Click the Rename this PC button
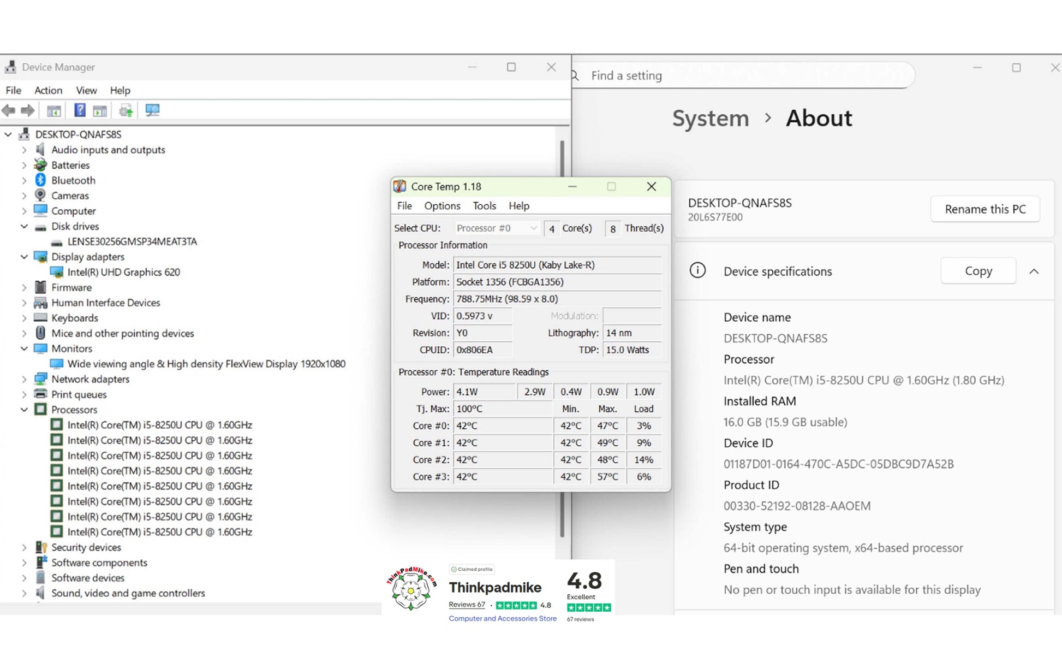 (985, 209)
